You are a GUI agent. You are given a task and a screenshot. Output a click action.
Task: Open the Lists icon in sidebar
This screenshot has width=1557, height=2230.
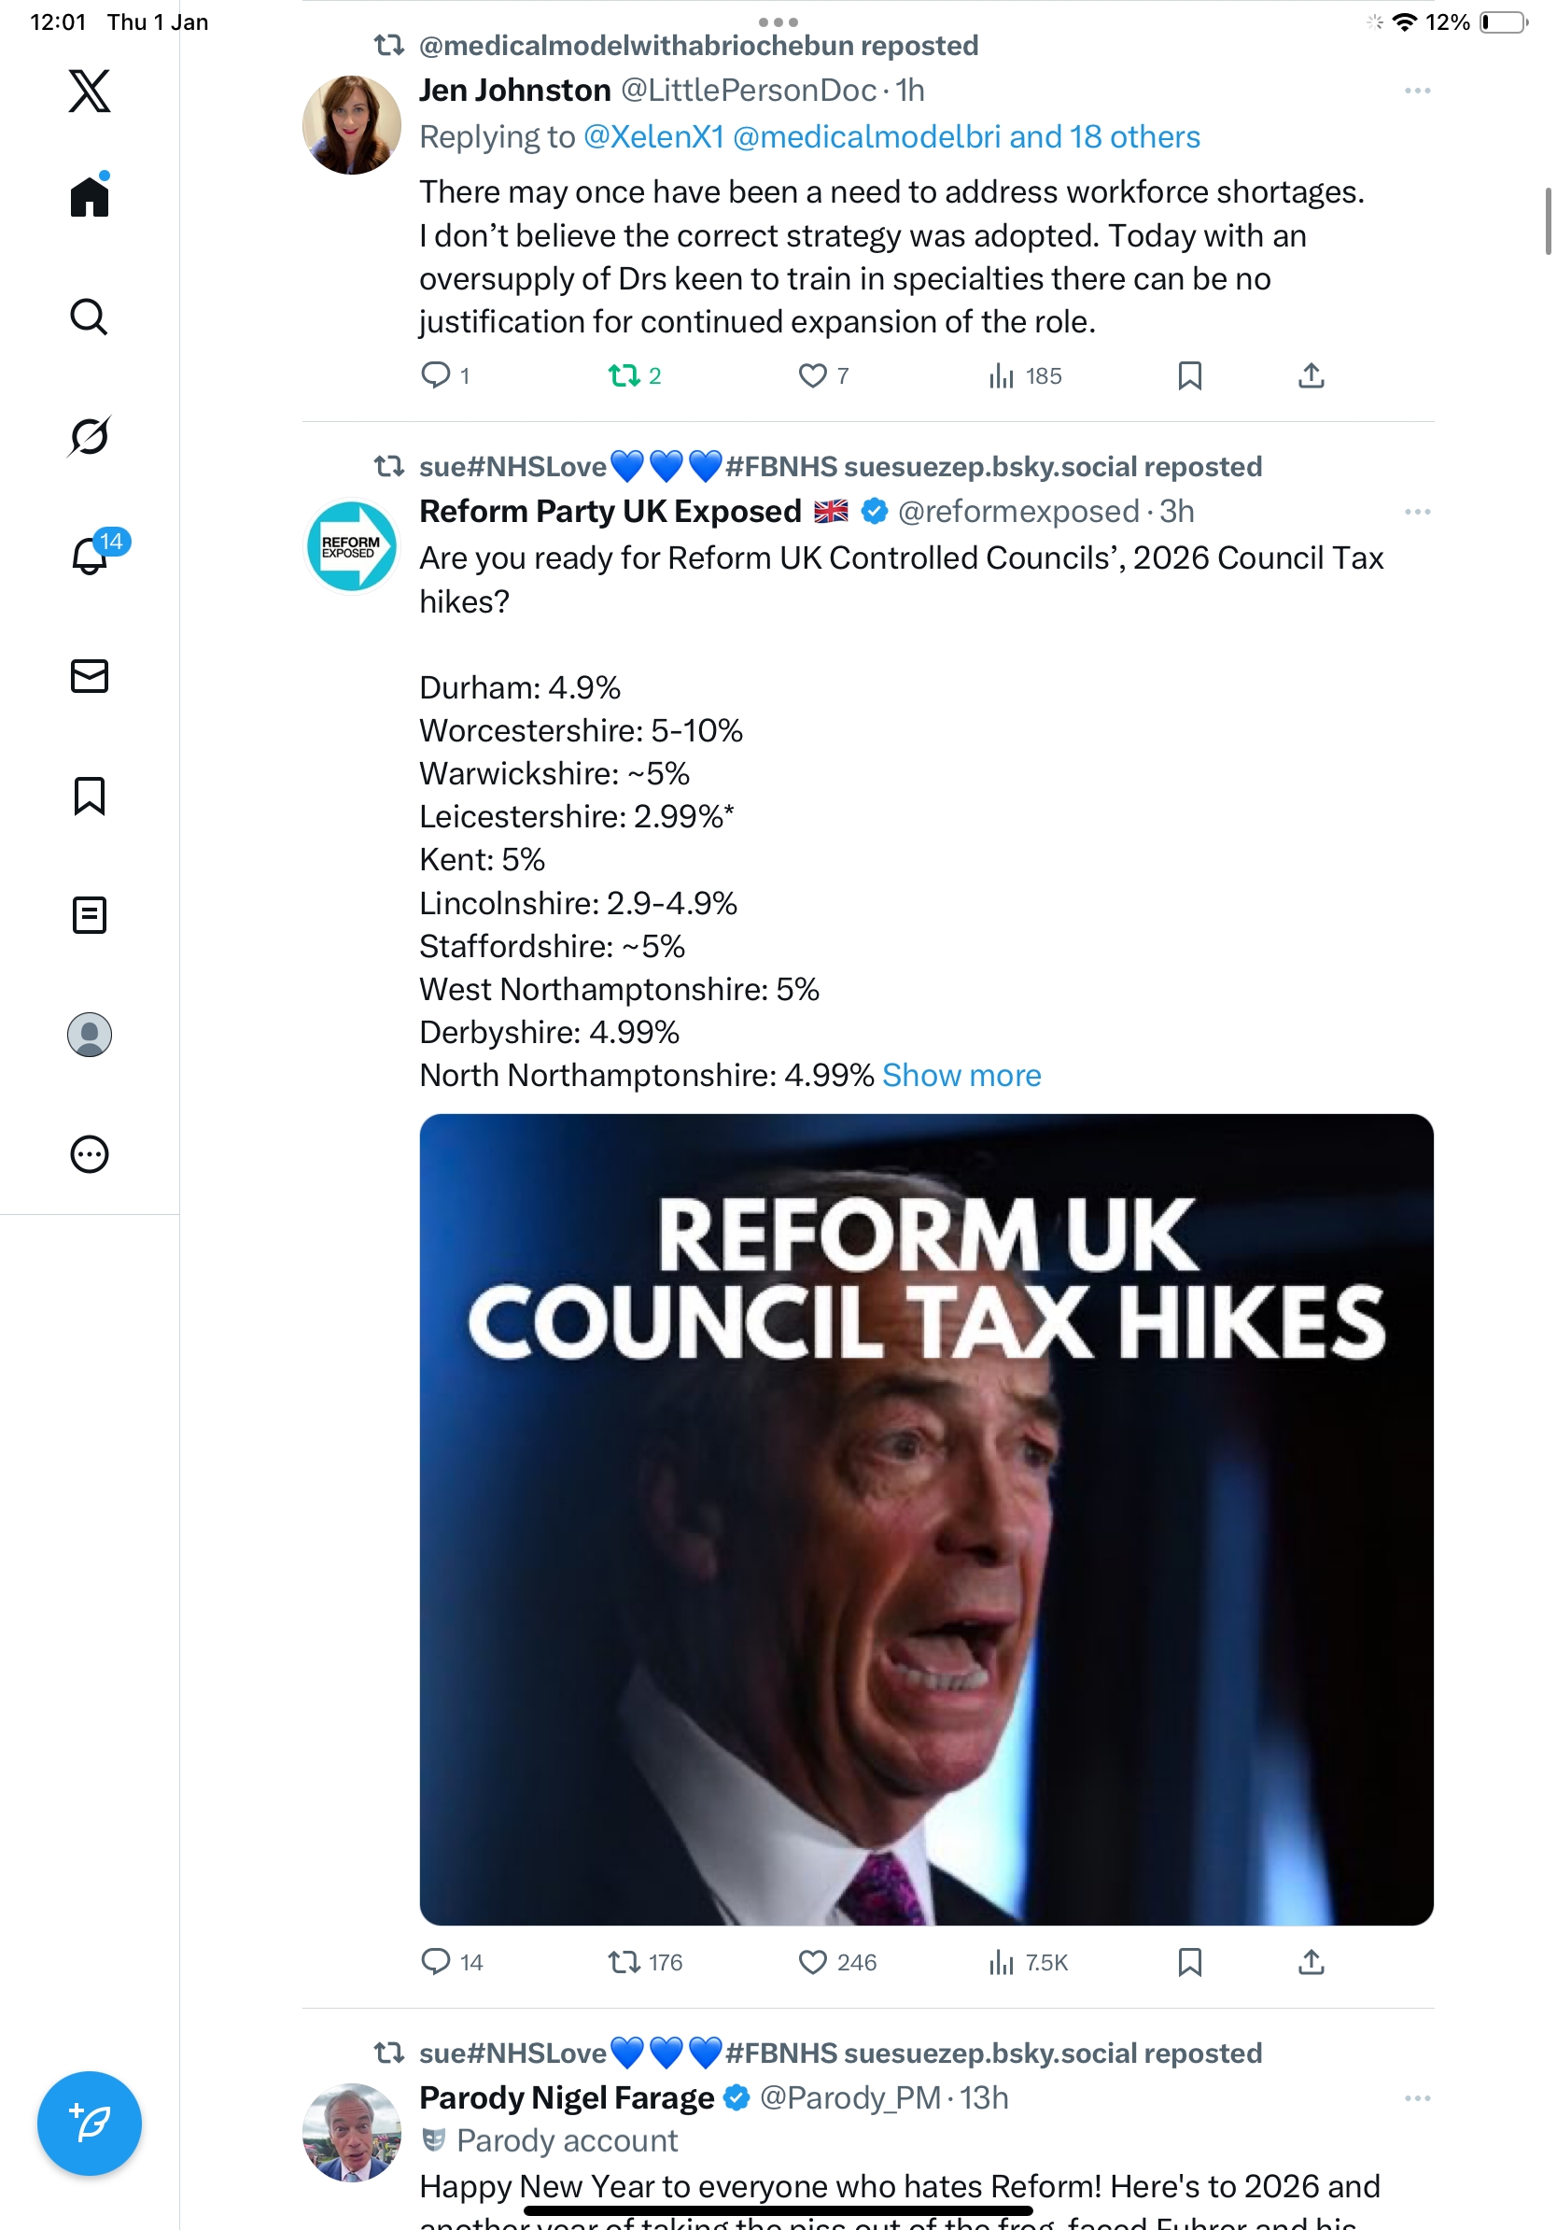coord(90,915)
